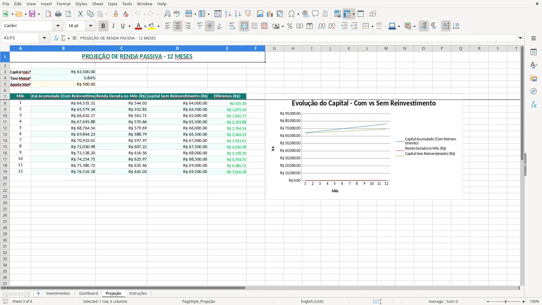The image size is (542, 305).
Task: Toggle Italic formatting
Action: (x=113, y=26)
